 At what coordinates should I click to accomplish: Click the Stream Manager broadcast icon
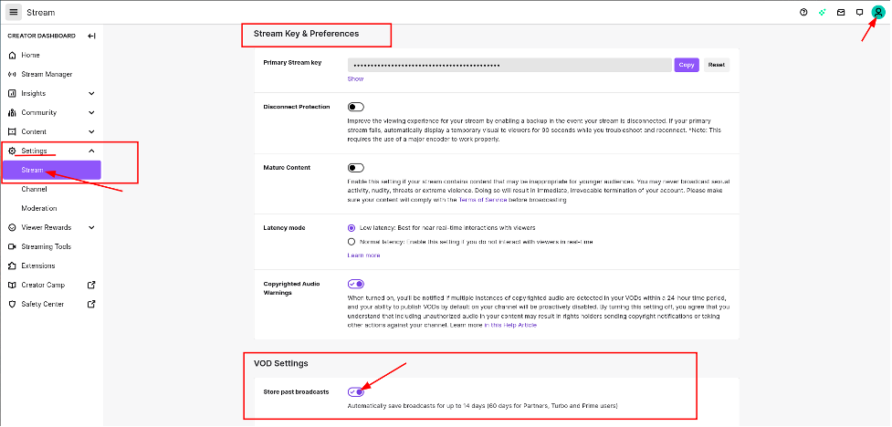click(x=12, y=75)
